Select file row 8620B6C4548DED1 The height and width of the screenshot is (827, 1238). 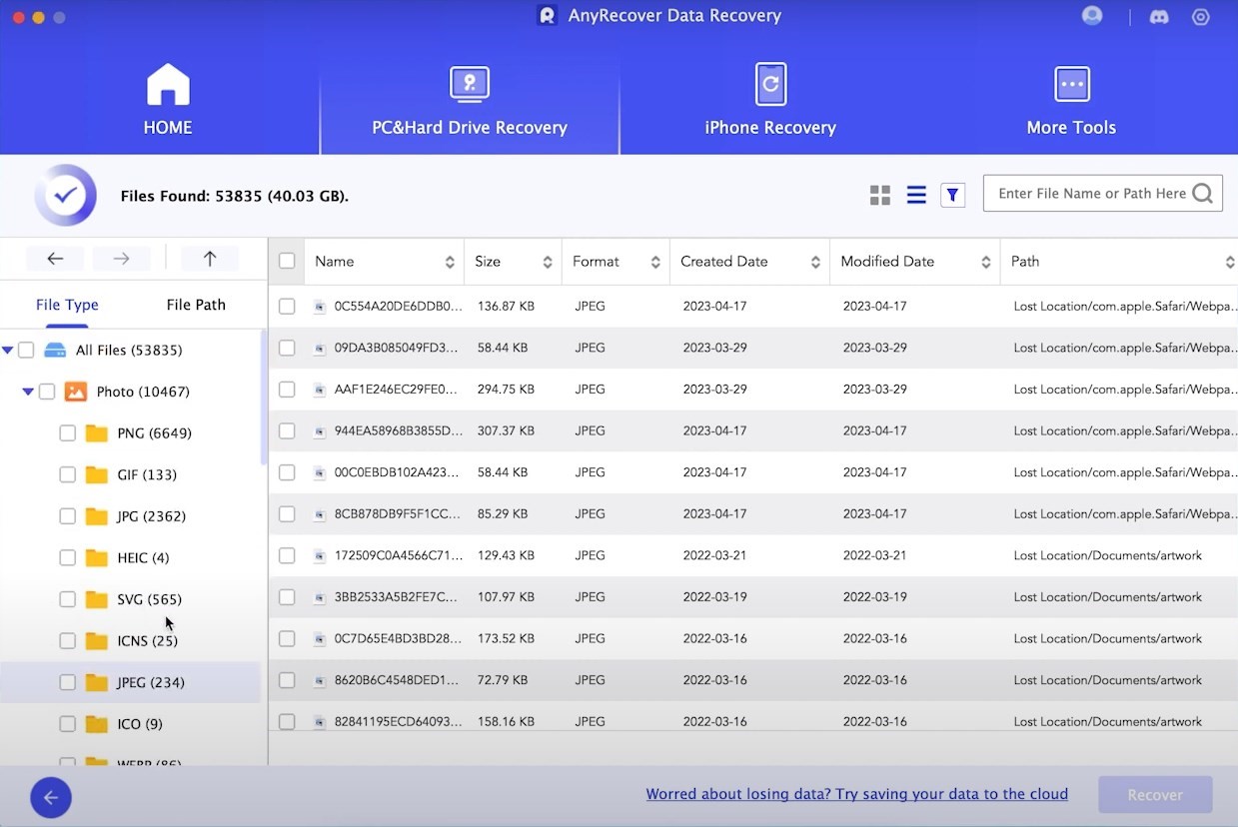pyautogui.click(x=753, y=679)
